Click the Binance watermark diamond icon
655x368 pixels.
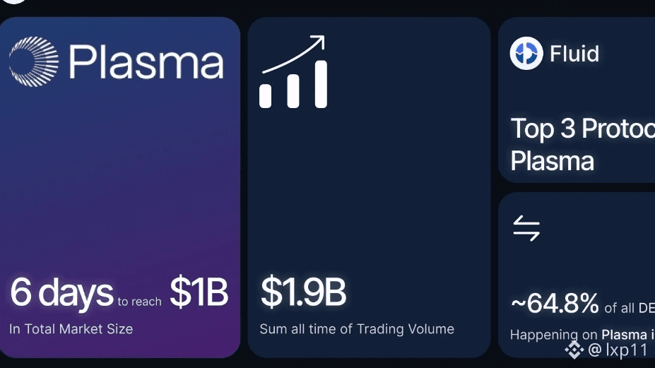pos(574,350)
